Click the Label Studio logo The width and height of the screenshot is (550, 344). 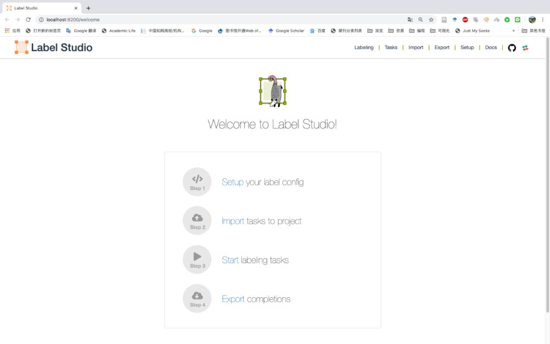pos(53,47)
